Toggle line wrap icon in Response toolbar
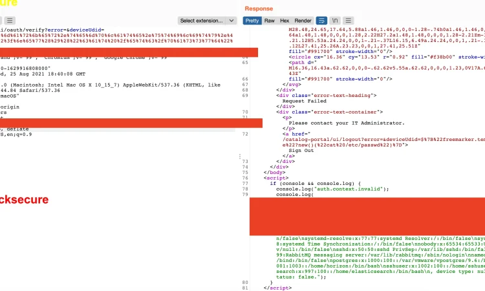This screenshot has width=485, height=291. (x=321, y=21)
